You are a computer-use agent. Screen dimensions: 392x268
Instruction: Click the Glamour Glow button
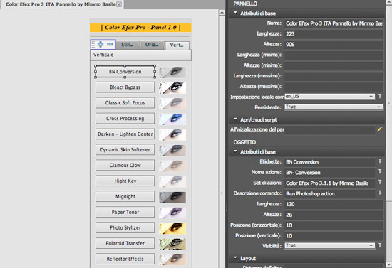pyautogui.click(x=125, y=166)
